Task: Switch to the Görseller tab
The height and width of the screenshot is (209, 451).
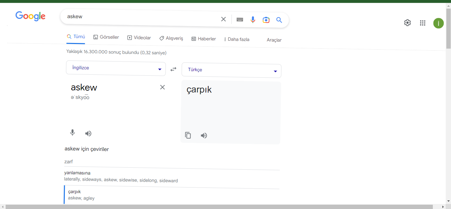Action: [x=106, y=37]
